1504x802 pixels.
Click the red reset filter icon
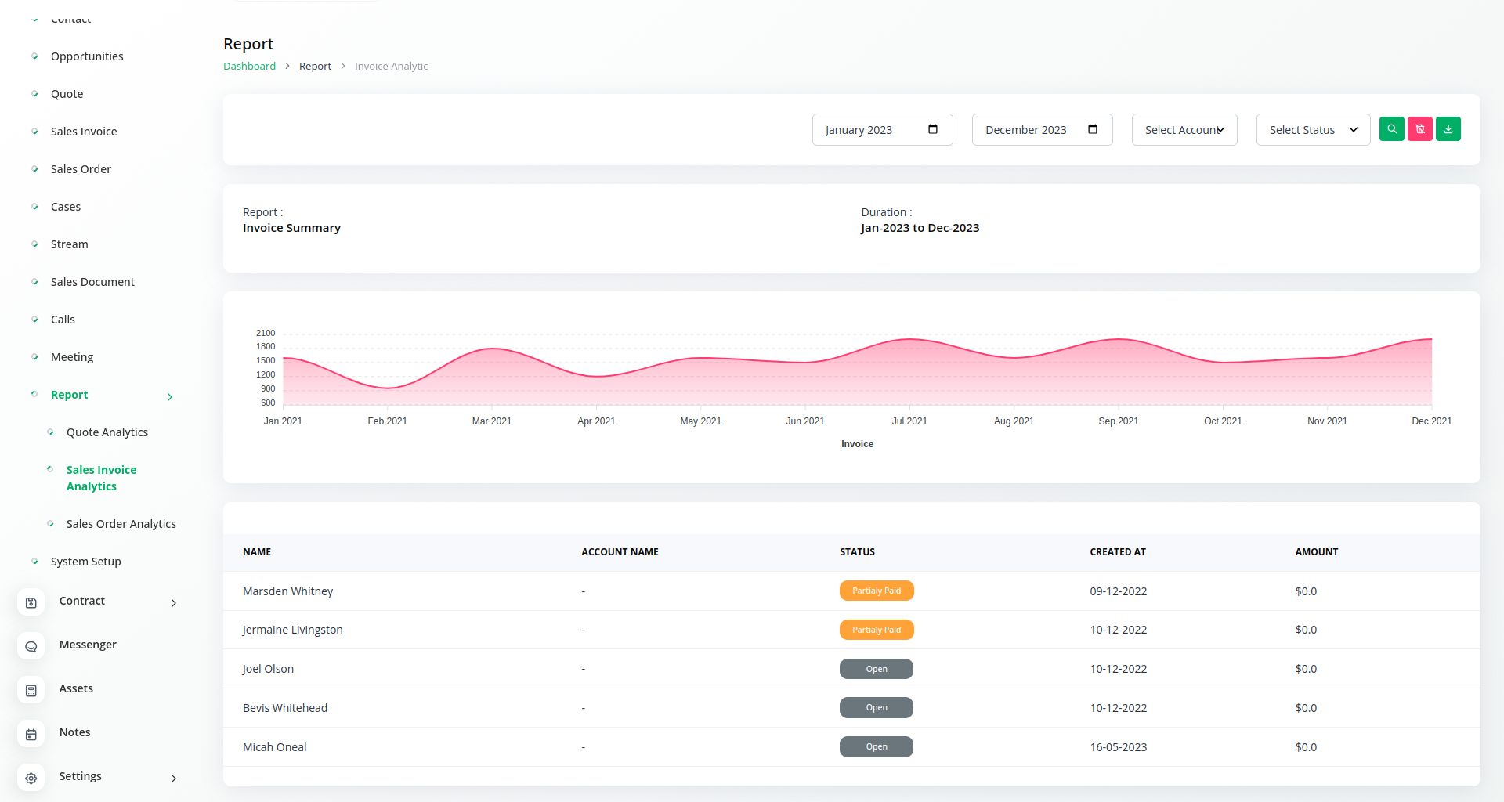pos(1419,129)
